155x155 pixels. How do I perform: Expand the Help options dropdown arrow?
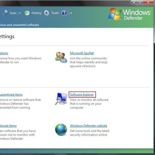click(x=71, y=13)
